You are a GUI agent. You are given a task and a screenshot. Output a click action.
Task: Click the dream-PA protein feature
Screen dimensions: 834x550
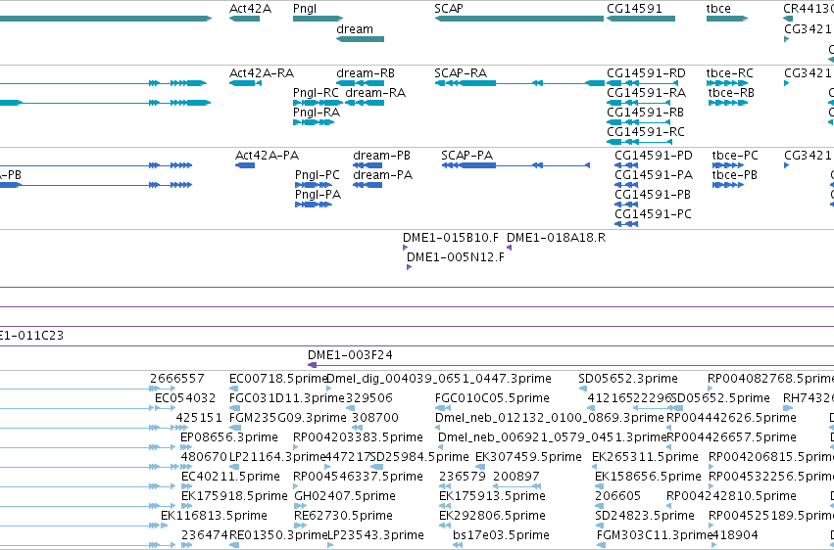[368, 185]
